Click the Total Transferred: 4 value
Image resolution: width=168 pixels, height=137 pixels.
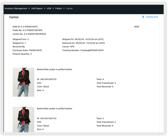tap(106, 83)
